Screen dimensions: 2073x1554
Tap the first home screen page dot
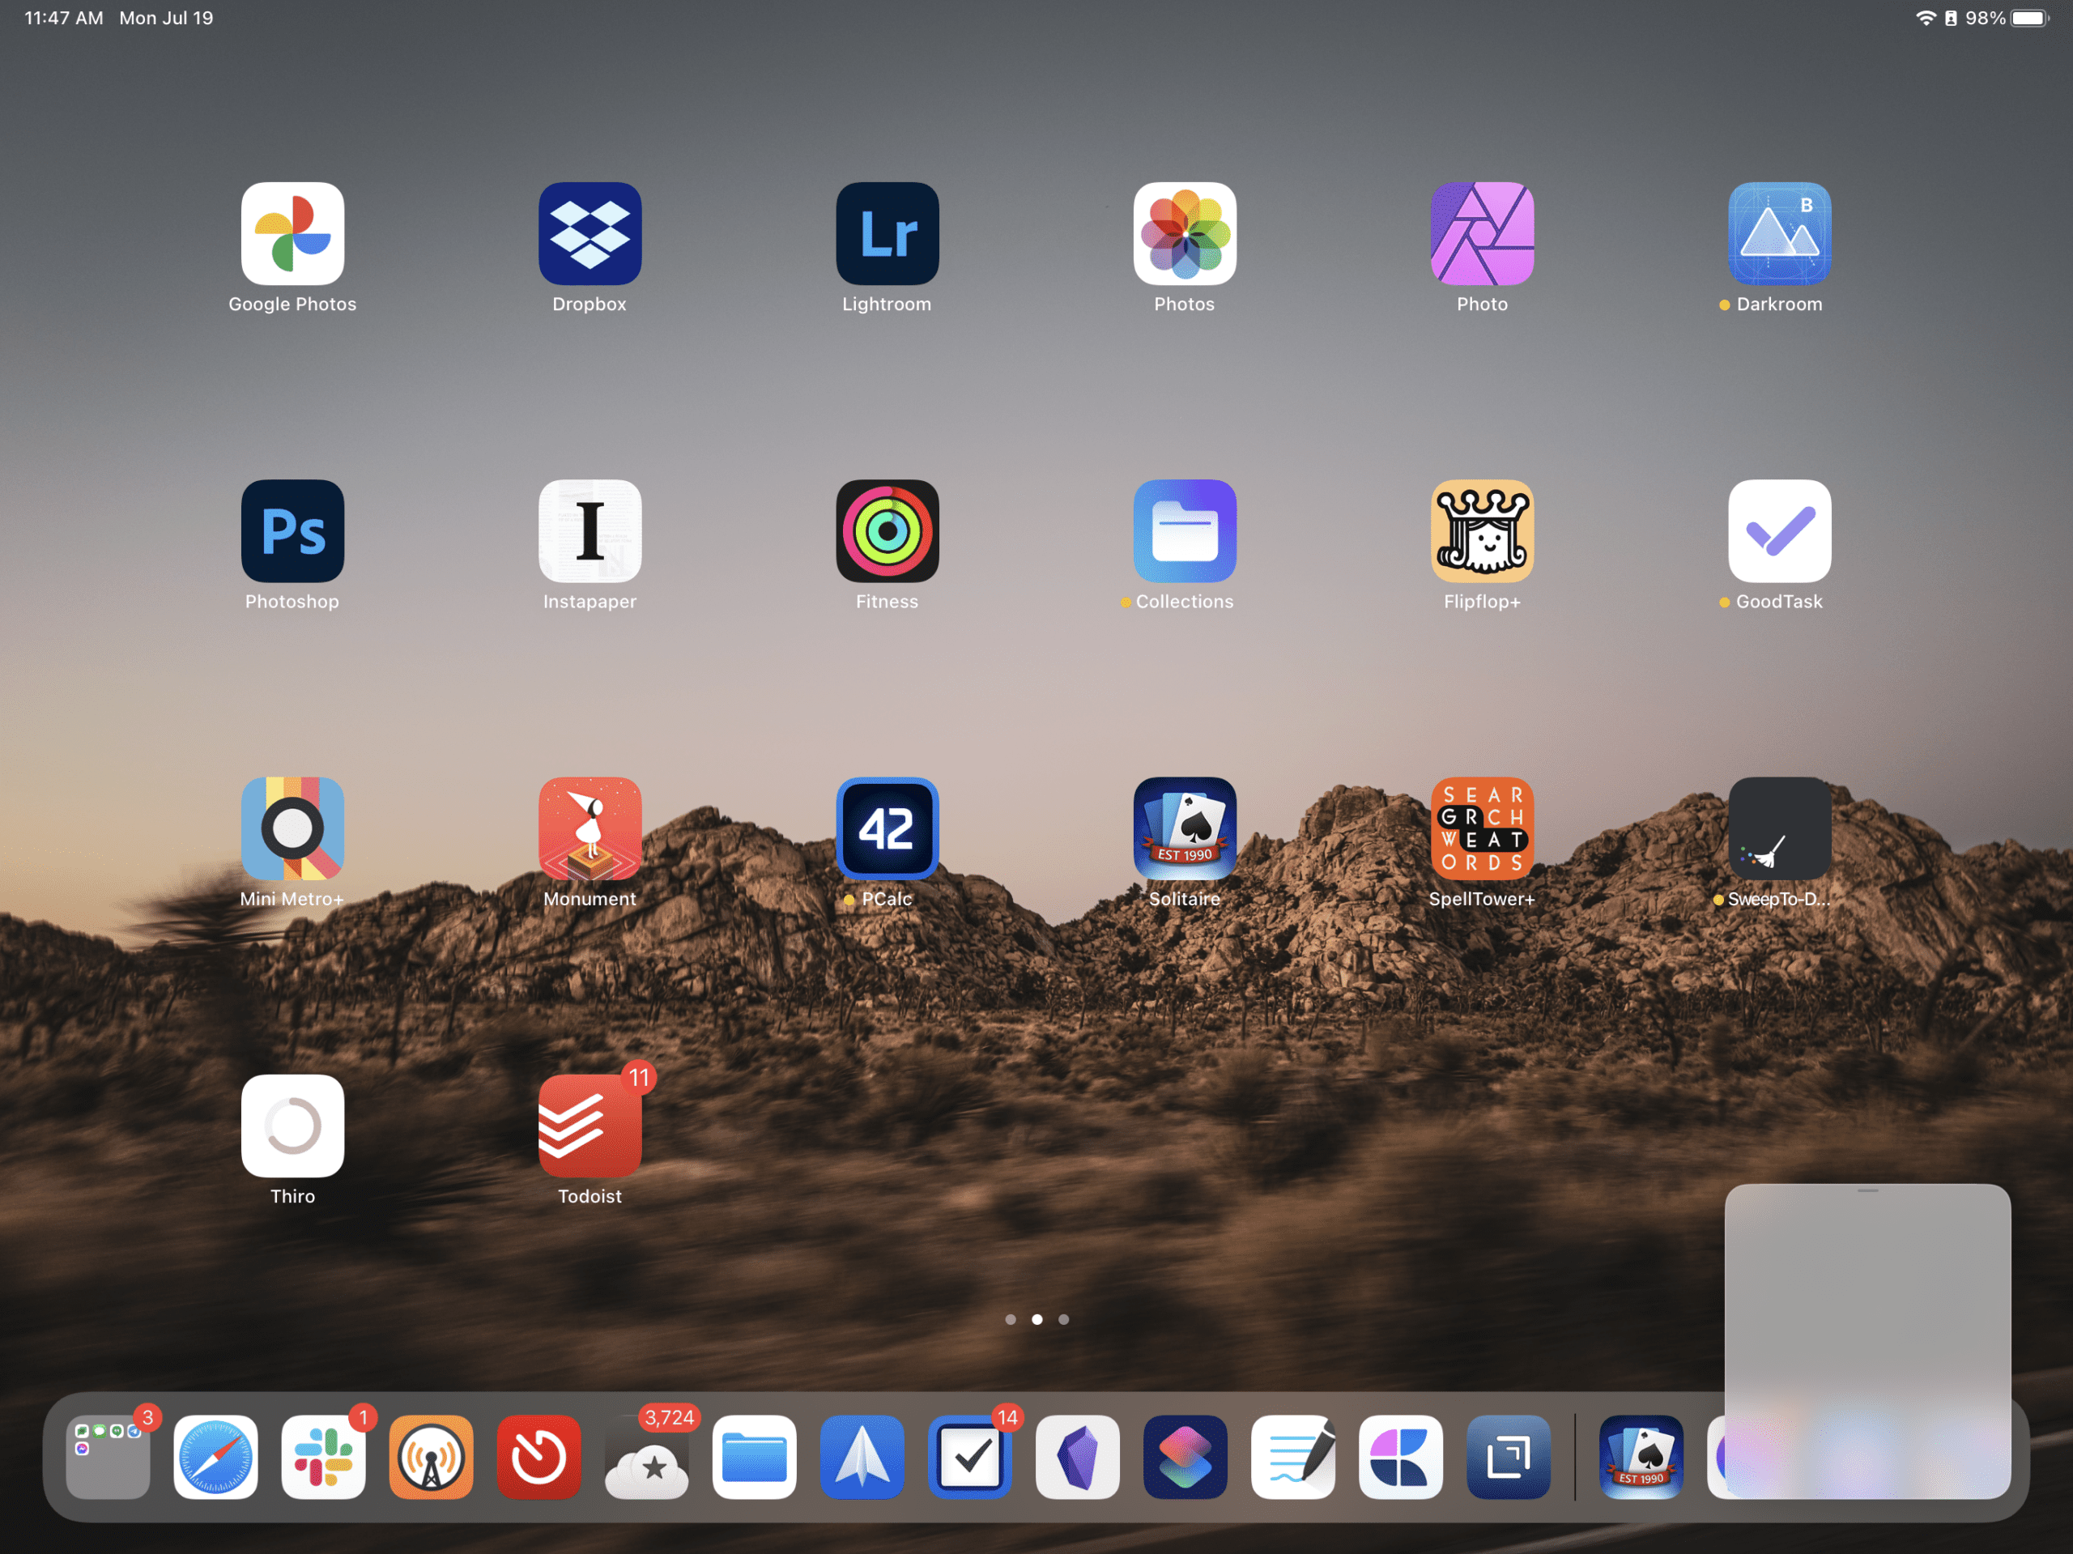(x=1011, y=1320)
